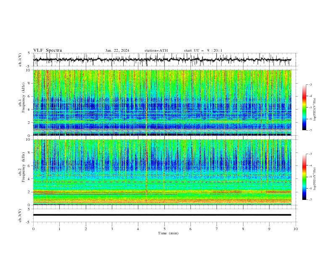Click the "3" tick on the time axis
Screen dimensions: 333x257
click(x=112, y=229)
